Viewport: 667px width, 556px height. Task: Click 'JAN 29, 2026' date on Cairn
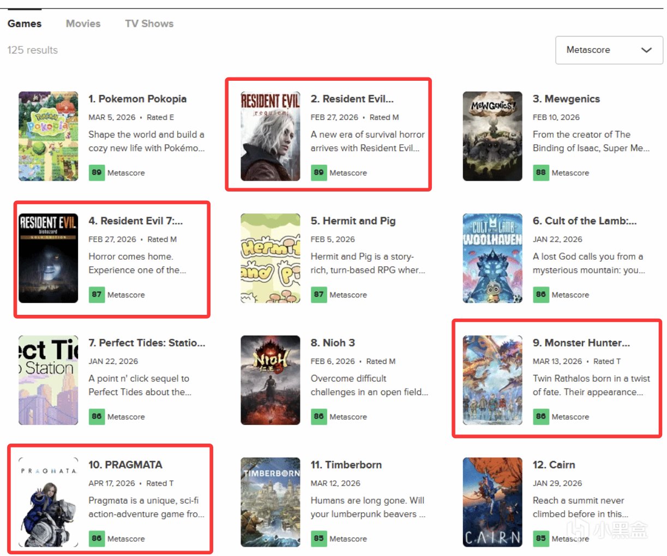coord(557,483)
